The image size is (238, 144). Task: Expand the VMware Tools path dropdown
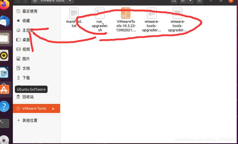[70, 1]
